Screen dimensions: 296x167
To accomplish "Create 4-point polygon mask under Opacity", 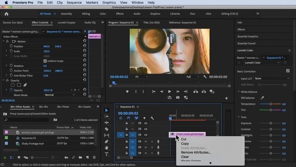I will 19,85.
